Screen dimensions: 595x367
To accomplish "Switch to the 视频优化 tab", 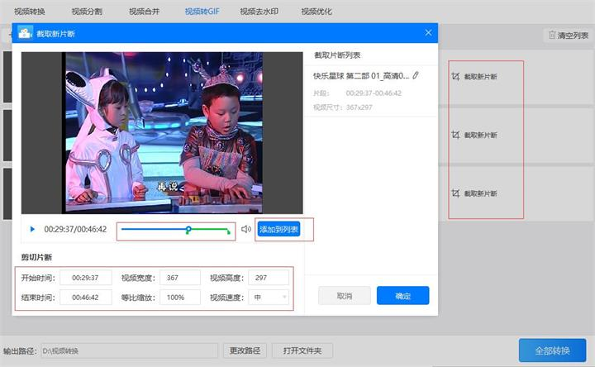I will (x=317, y=12).
